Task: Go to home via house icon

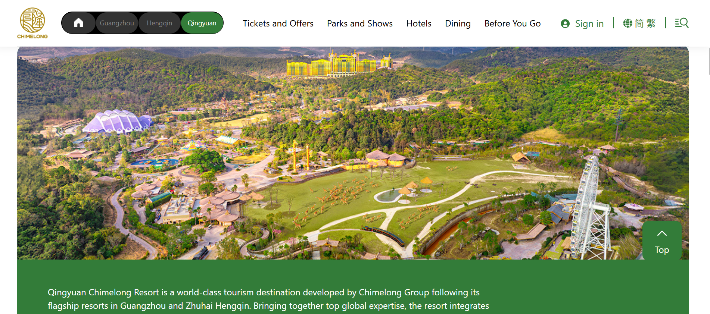Action: [78, 23]
